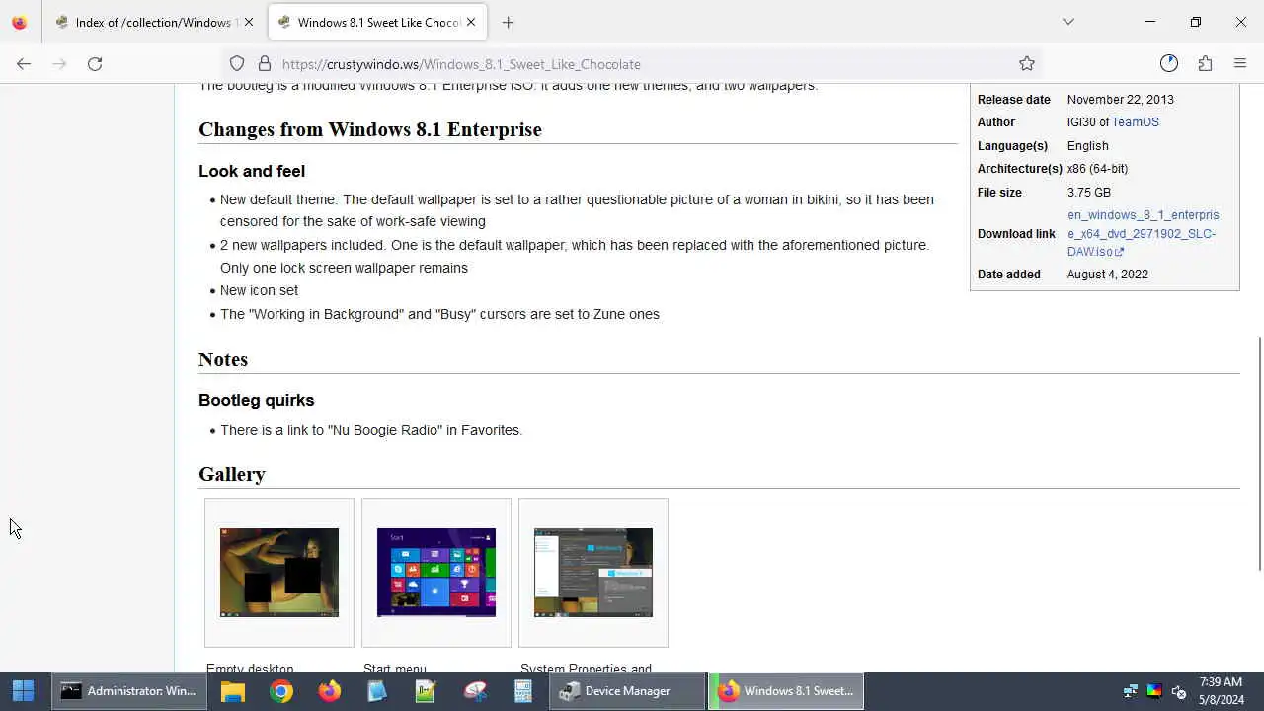Open the ISO download link
The image size is (1264, 711).
(1143, 233)
